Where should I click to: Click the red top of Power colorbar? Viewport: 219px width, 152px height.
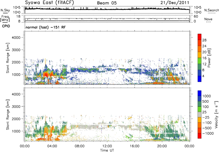click(x=200, y=37)
